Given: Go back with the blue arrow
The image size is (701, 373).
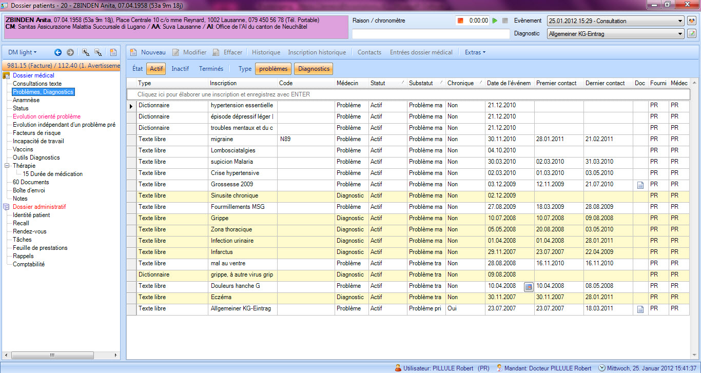Looking at the screenshot, I should click(58, 52).
